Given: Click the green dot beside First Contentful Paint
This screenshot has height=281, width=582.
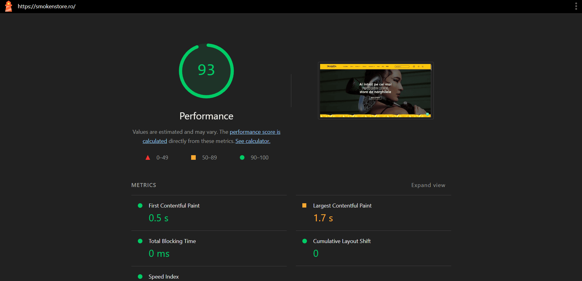Looking at the screenshot, I should point(140,206).
